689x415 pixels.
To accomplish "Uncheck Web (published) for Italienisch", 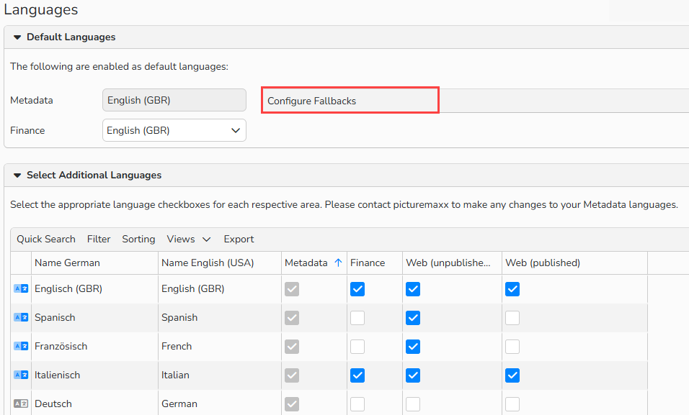I will coord(512,375).
